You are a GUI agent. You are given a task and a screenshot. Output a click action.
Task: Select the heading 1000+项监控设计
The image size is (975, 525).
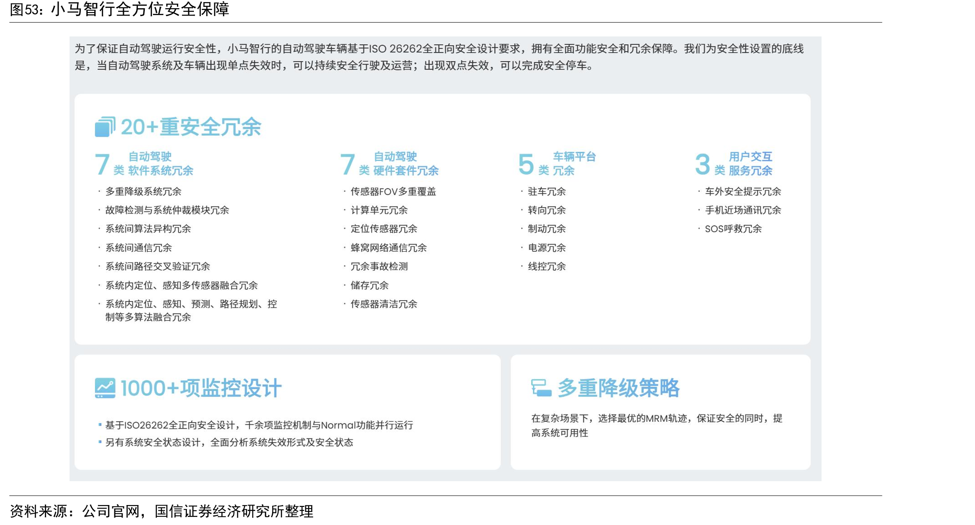(x=201, y=388)
